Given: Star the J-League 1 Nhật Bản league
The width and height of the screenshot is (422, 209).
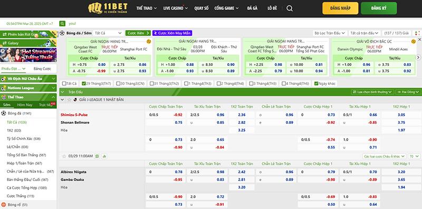Looking at the screenshot, I should (x=69, y=99).
